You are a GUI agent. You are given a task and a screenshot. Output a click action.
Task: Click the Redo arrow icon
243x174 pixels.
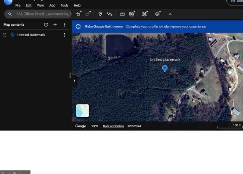[x=88, y=14]
